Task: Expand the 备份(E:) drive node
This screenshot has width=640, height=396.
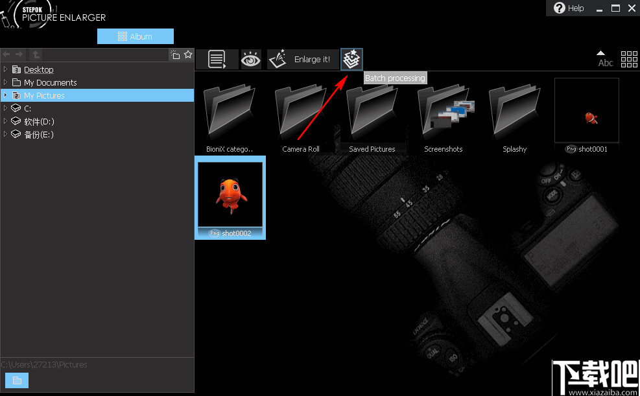Action: [5, 134]
